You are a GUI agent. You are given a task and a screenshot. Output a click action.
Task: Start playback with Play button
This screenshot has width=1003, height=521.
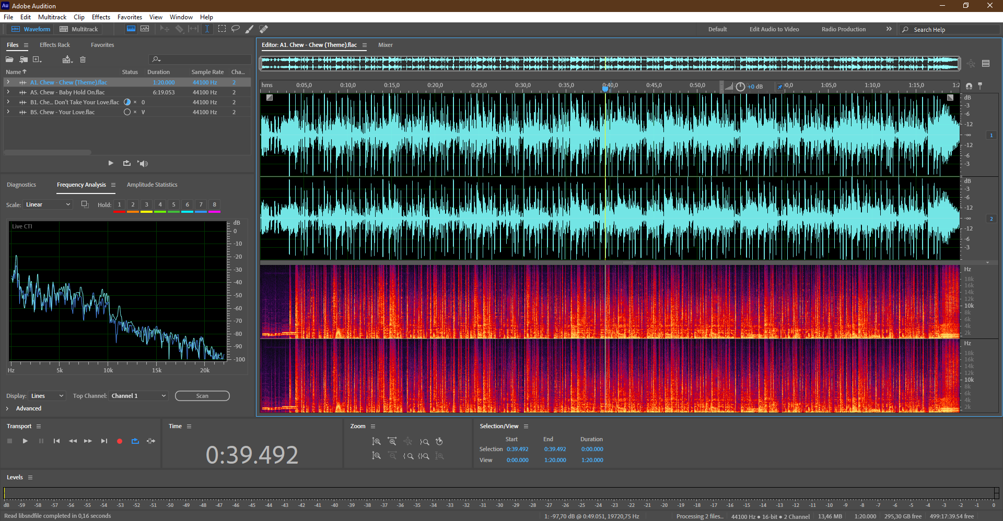25,441
